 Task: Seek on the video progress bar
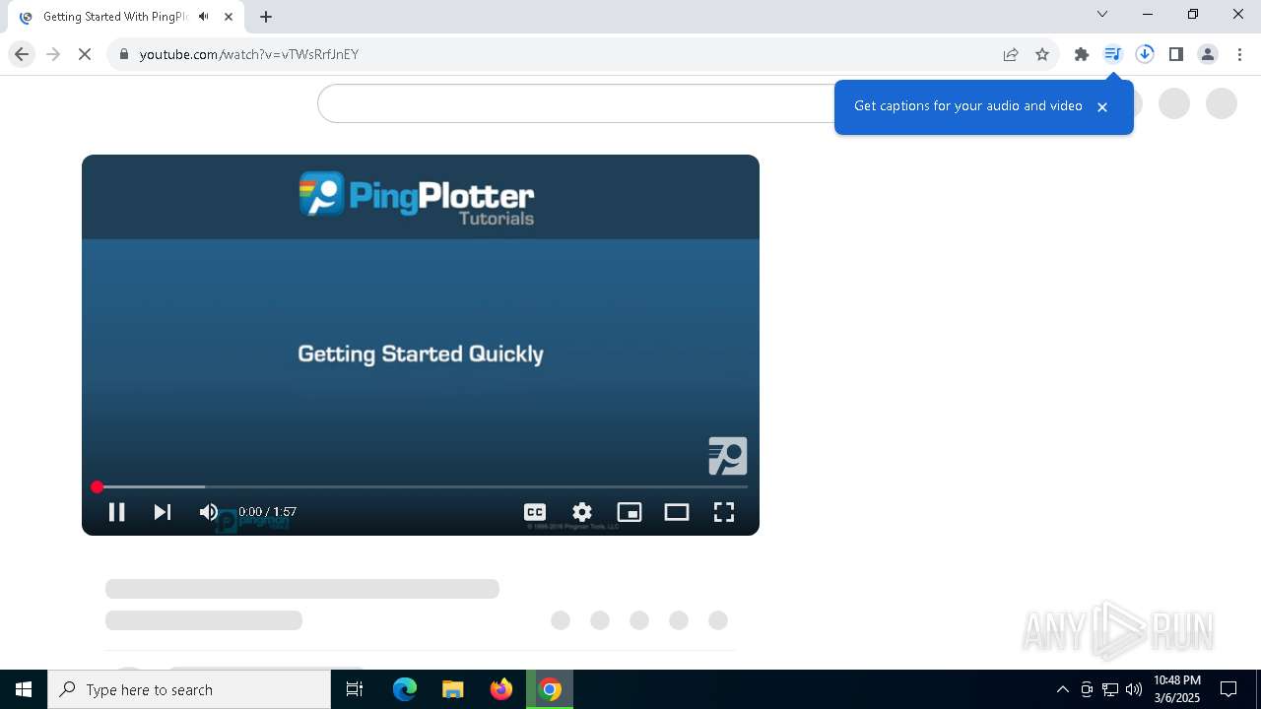(421, 486)
